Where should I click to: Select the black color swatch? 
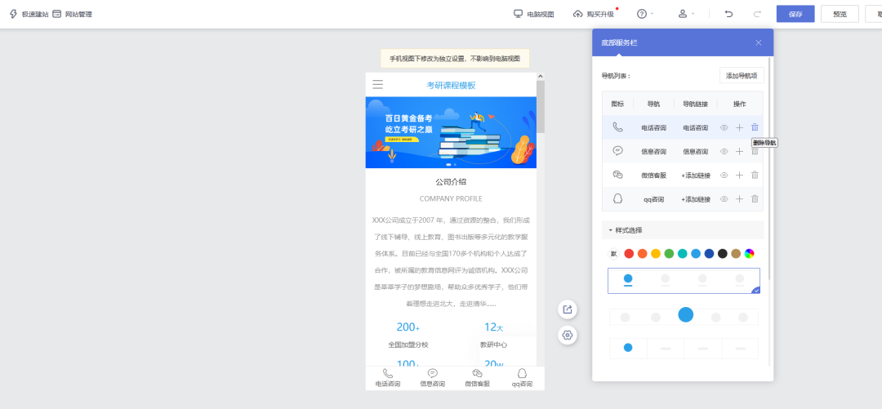point(723,254)
